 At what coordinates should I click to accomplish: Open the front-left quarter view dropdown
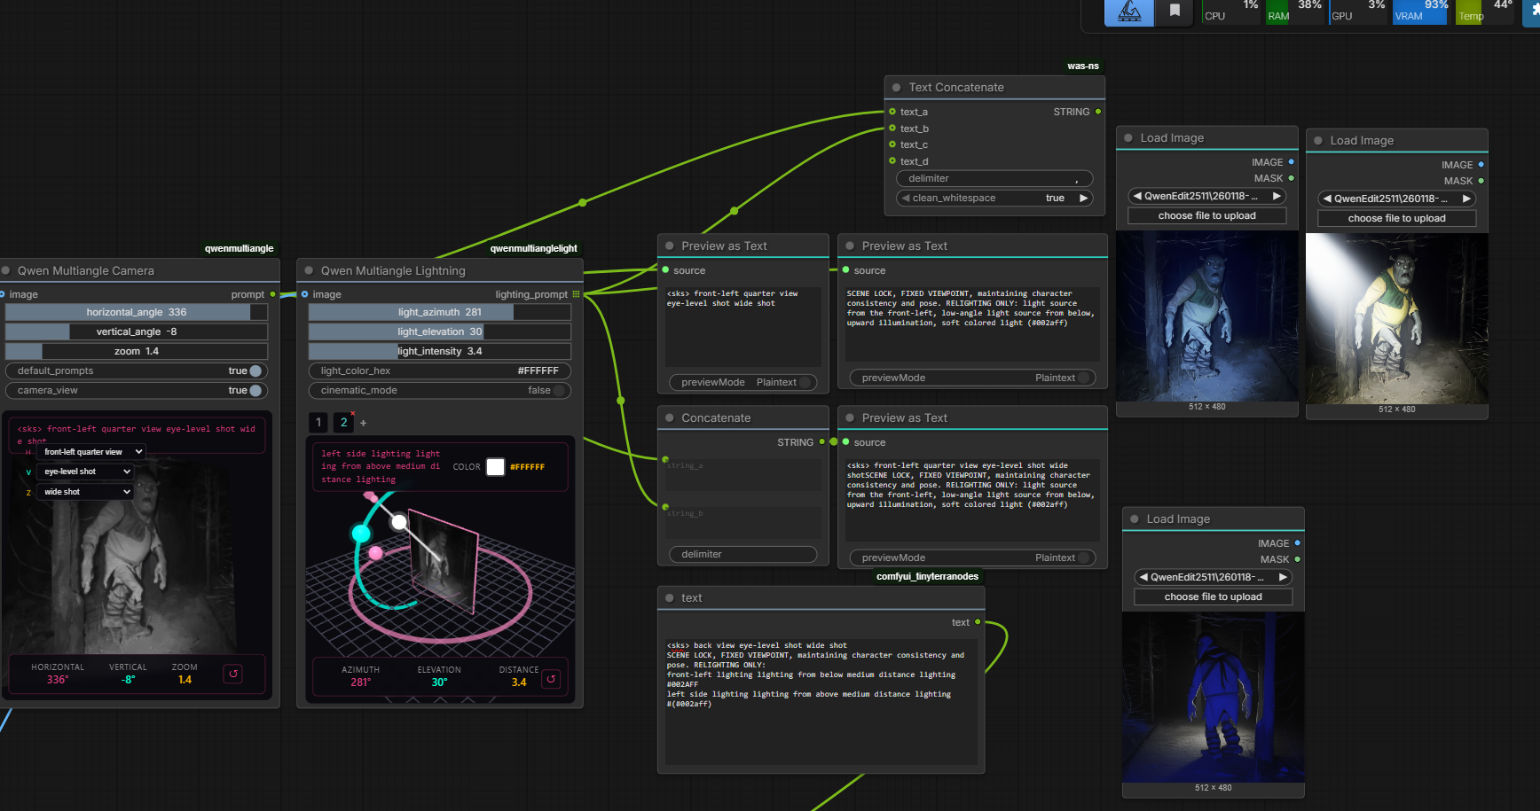[x=90, y=452]
